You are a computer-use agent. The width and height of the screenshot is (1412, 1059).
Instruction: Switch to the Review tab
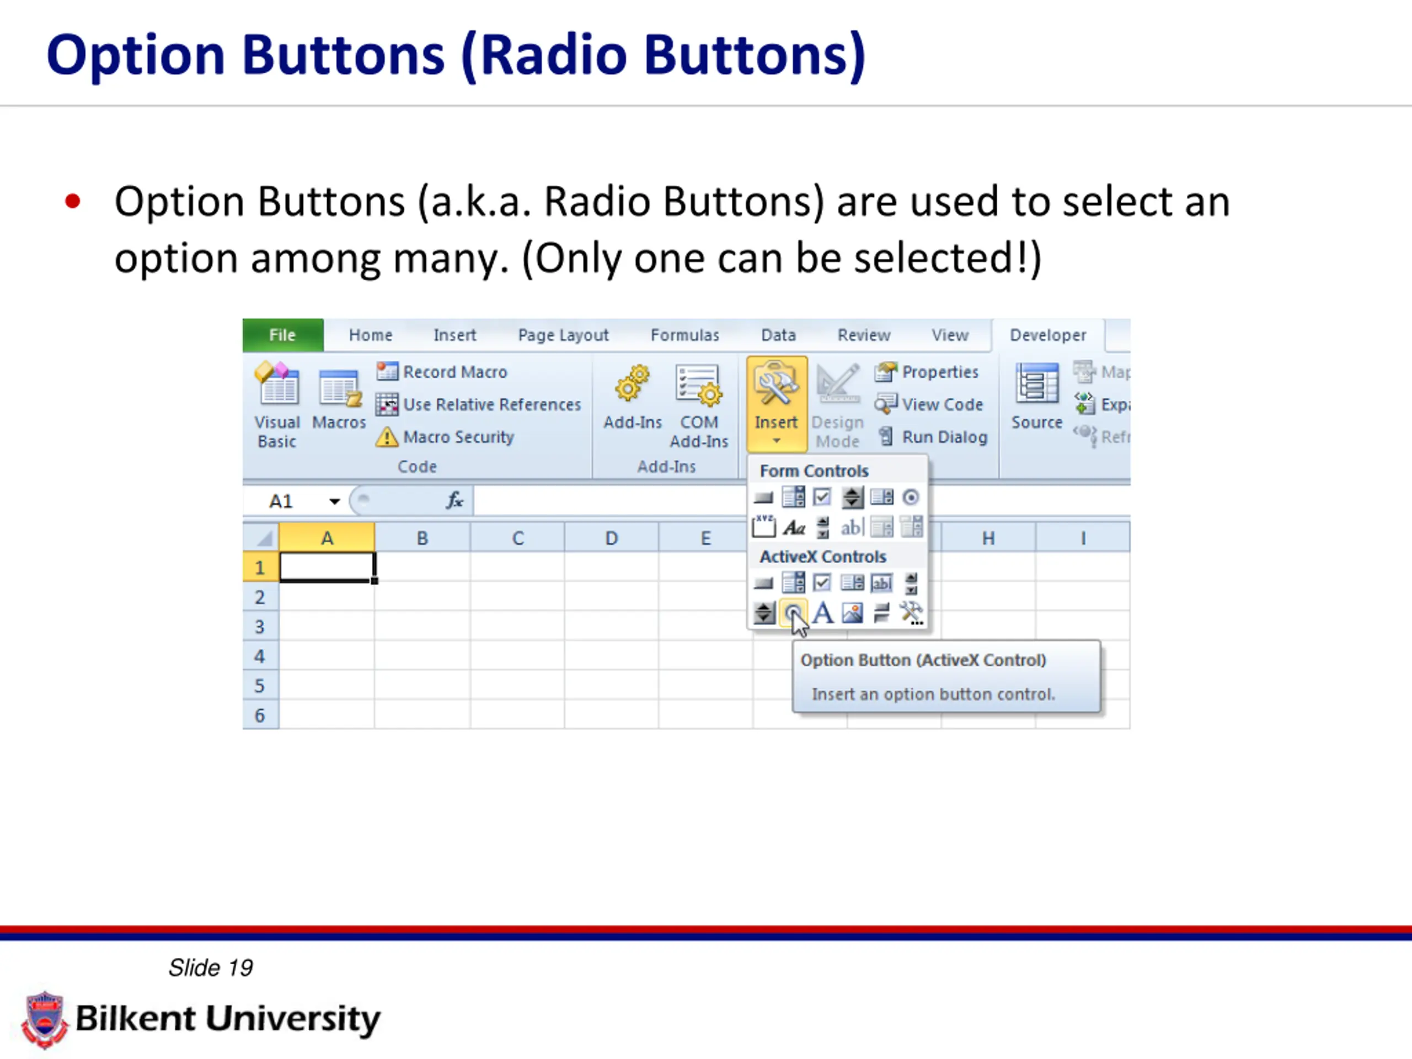tap(864, 335)
